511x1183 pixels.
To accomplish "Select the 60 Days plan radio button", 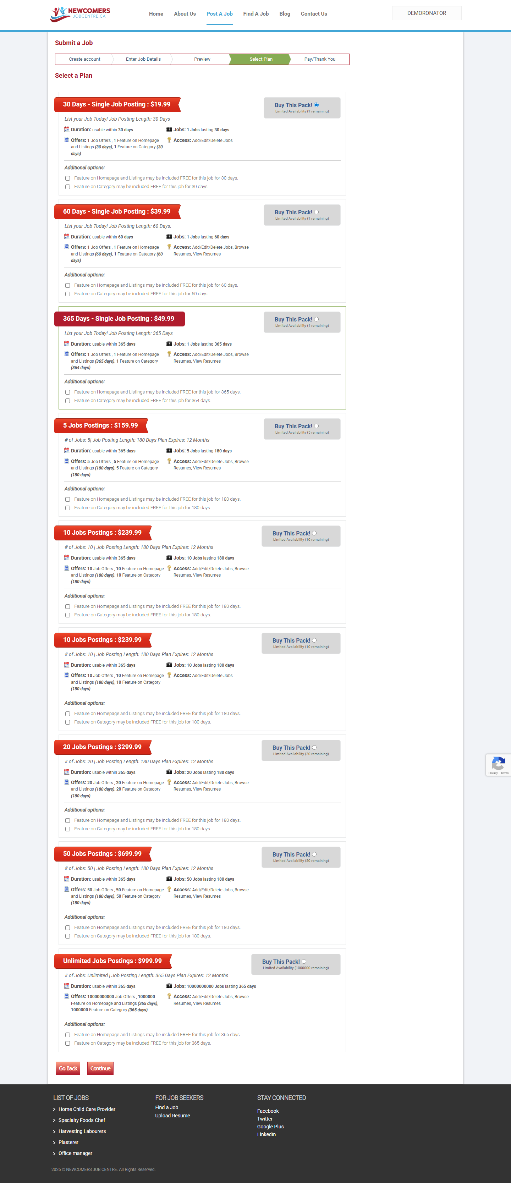I will point(316,212).
